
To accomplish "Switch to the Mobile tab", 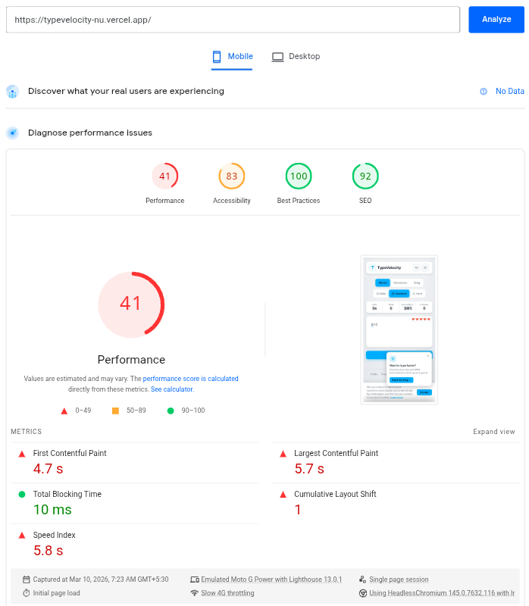I will [x=232, y=56].
